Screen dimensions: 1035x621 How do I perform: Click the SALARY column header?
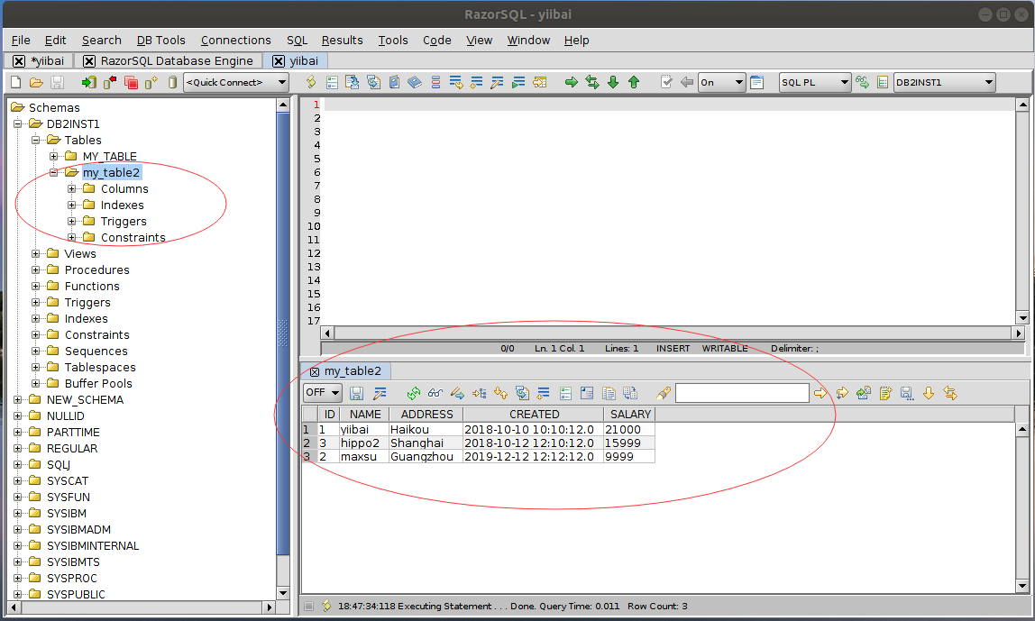630,415
